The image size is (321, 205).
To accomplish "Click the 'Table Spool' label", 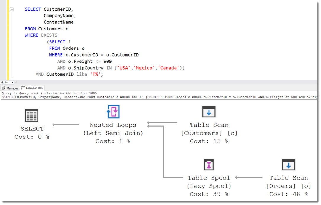I will point(209,178).
